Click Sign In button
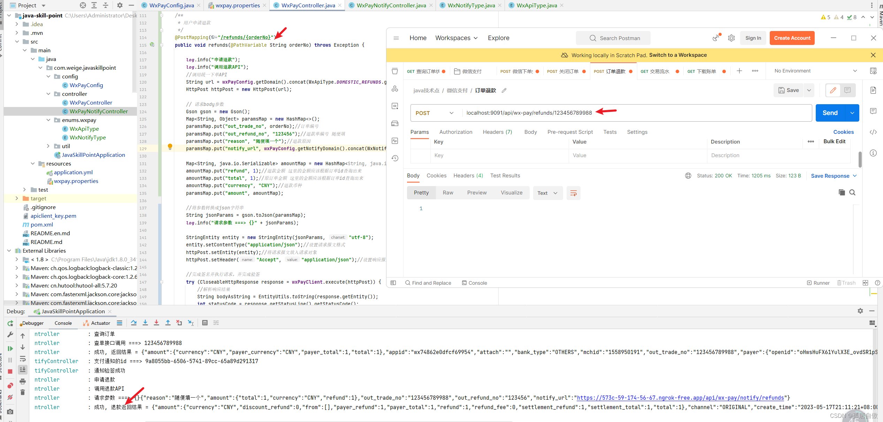Image resolution: width=883 pixels, height=422 pixels. (753, 38)
